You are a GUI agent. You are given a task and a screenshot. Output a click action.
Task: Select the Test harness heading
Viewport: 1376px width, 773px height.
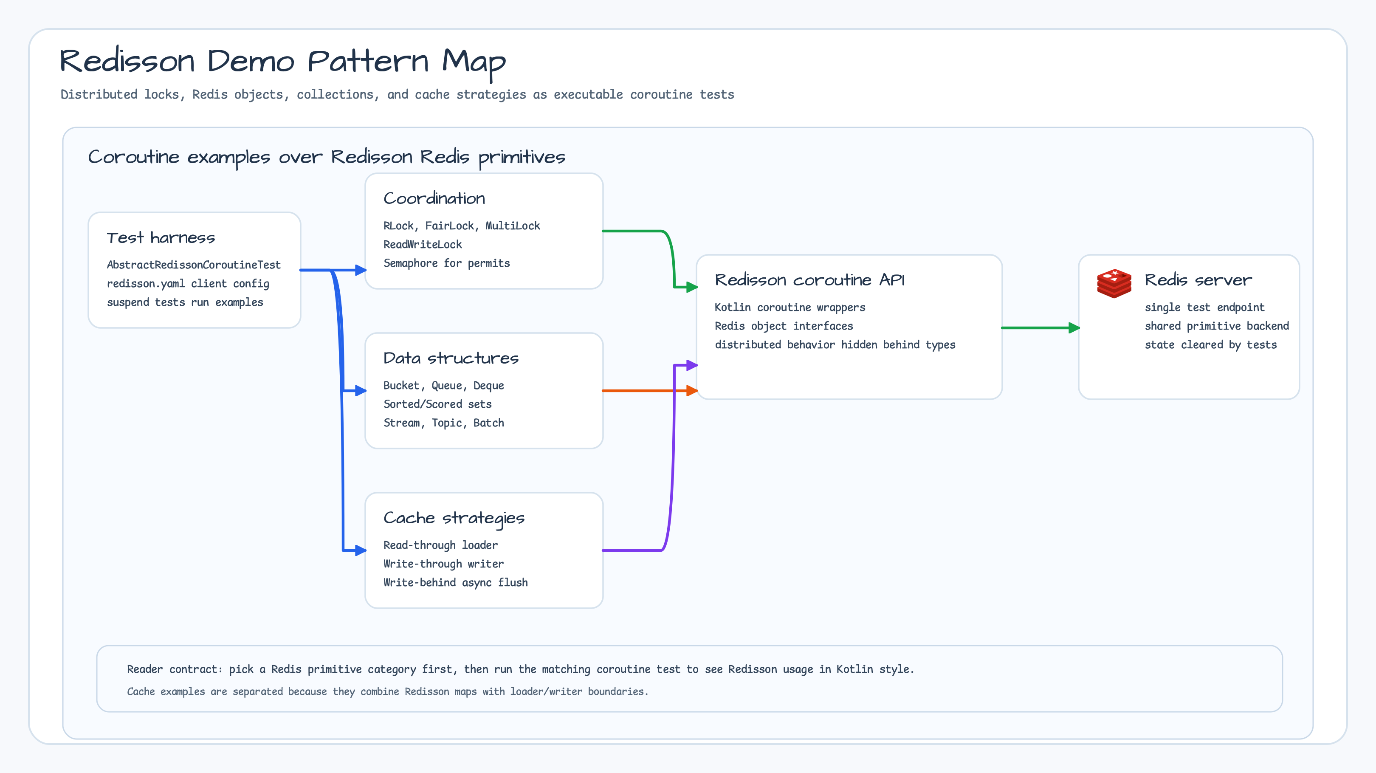tap(161, 238)
